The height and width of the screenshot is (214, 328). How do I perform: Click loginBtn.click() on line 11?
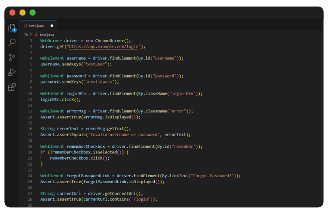[x=61, y=99]
